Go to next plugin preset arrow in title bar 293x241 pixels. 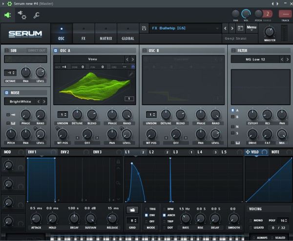tap(277, 3)
